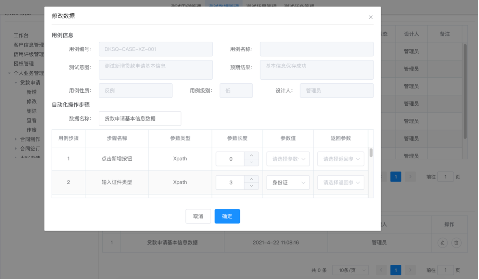Open the 身份证 参数值 dropdown
479x280 pixels.
click(x=288, y=183)
